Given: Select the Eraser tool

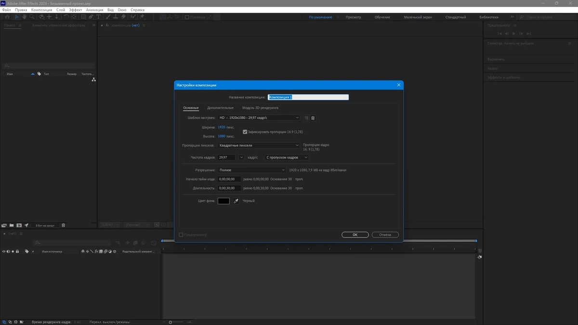Looking at the screenshot, I should pyautogui.click(x=123, y=17).
